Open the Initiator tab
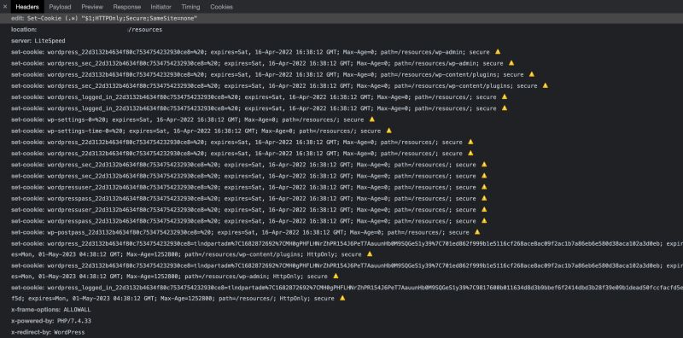 coord(161,7)
